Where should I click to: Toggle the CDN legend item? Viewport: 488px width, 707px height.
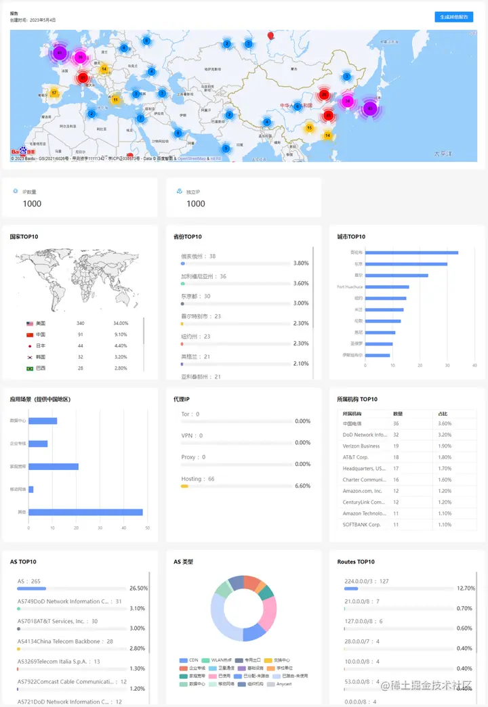(188, 660)
